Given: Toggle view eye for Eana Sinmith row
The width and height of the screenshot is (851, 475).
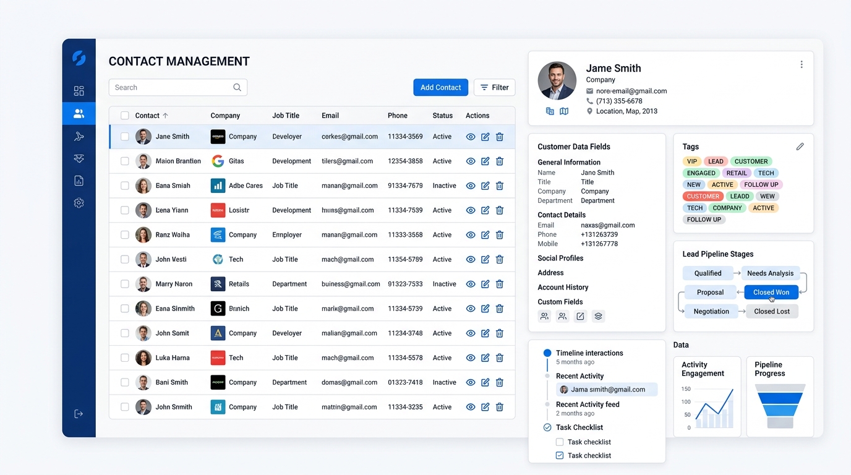Looking at the screenshot, I should (x=471, y=309).
